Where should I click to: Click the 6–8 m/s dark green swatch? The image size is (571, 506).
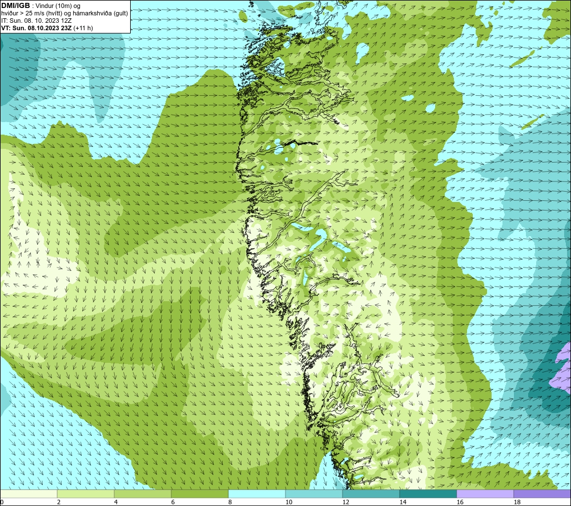pyautogui.click(x=200, y=493)
